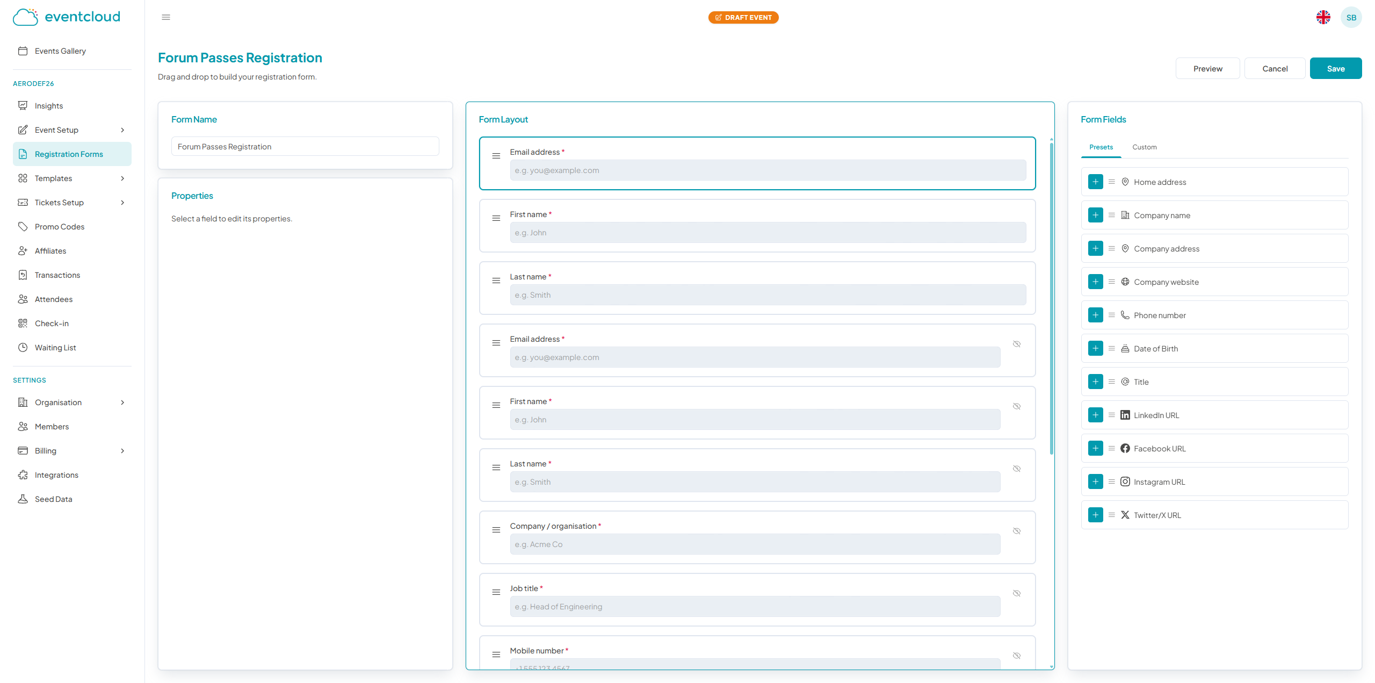This screenshot has height=683, width=1375.
Task: Add the Instagram URL preset field
Action: (x=1095, y=481)
